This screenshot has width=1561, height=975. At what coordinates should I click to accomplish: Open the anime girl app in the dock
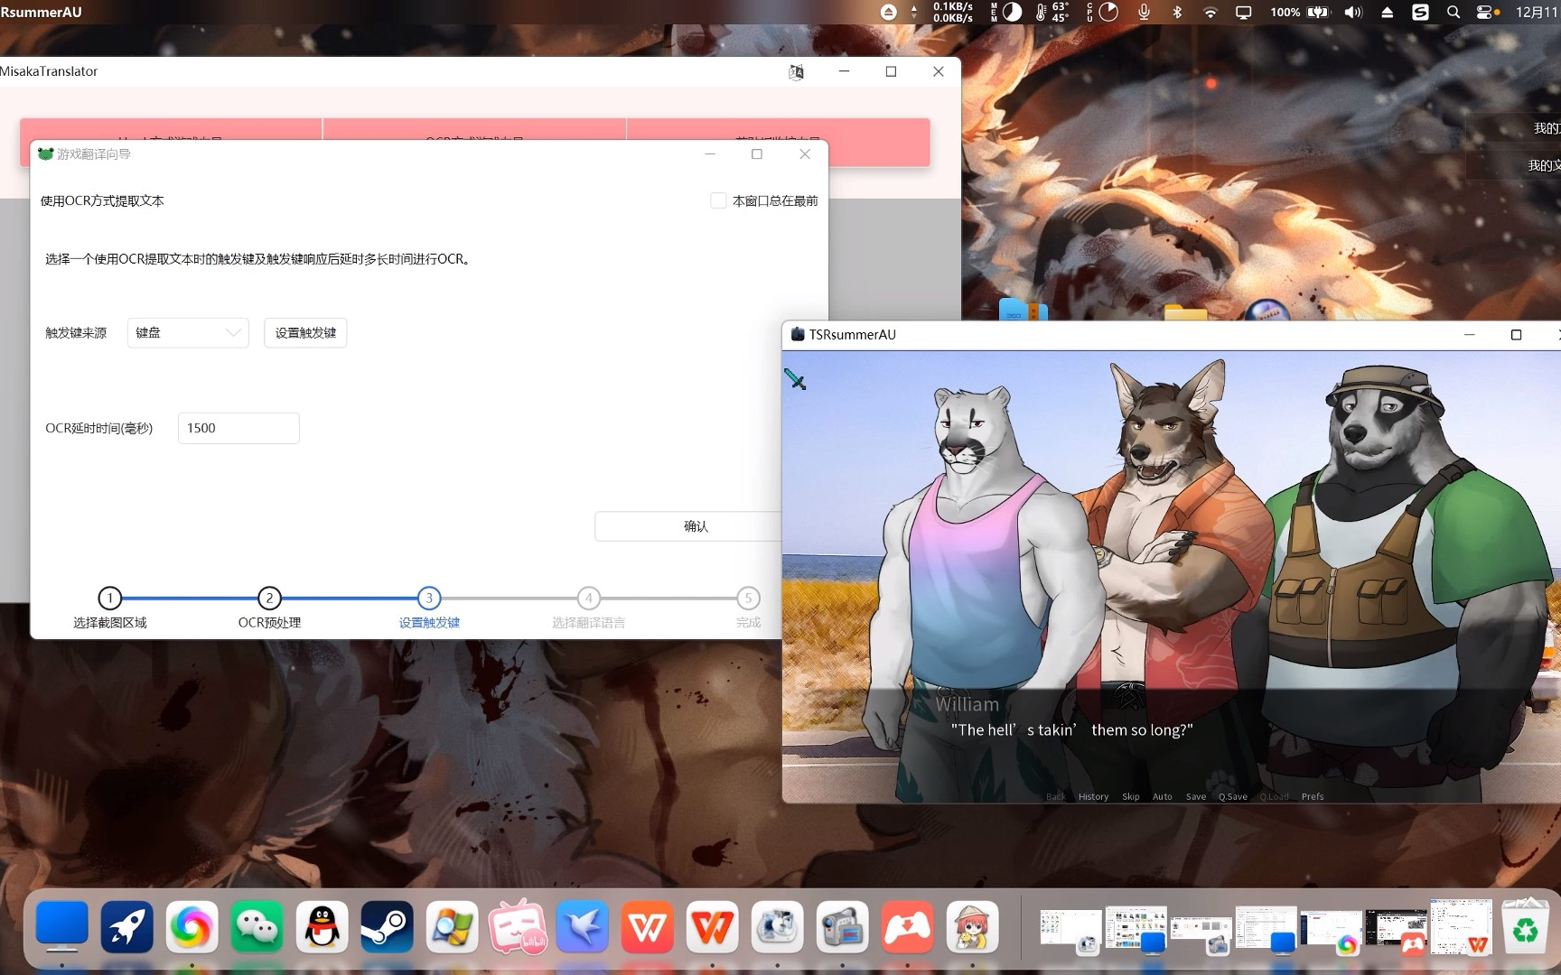point(973,927)
